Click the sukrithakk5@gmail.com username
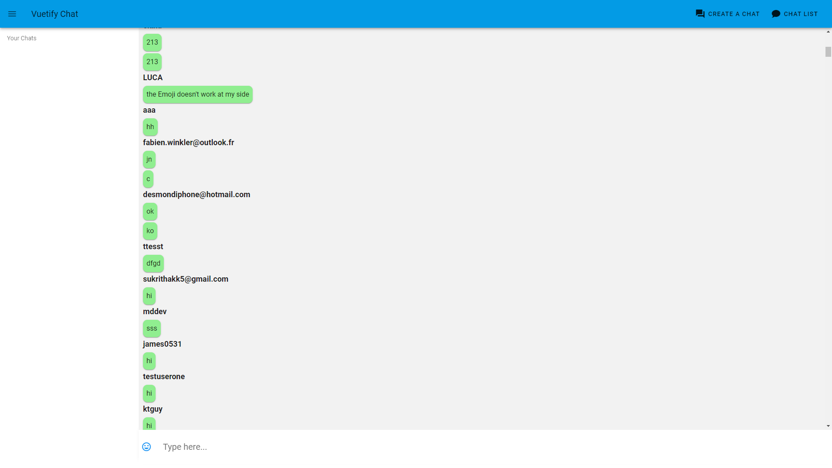Screen dimensions: 832x468 click(185, 279)
